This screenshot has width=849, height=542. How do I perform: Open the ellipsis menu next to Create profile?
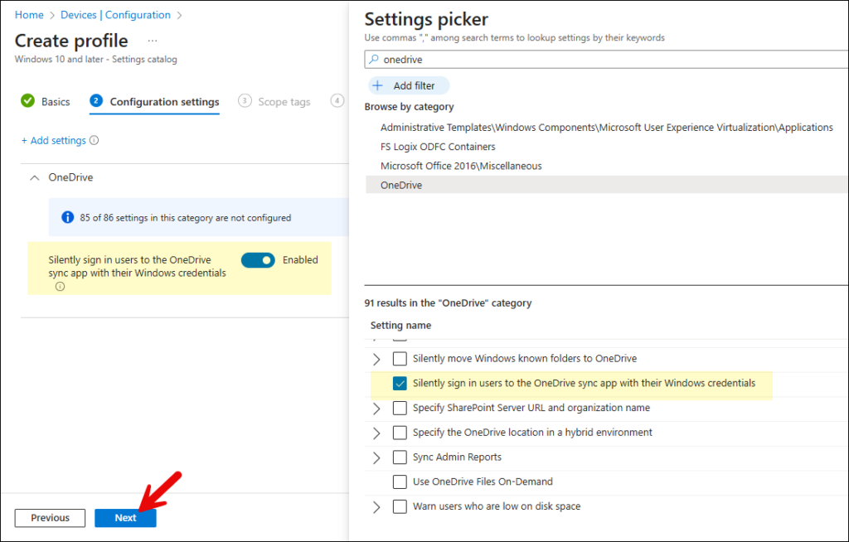pyautogui.click(x=153, y=41)
